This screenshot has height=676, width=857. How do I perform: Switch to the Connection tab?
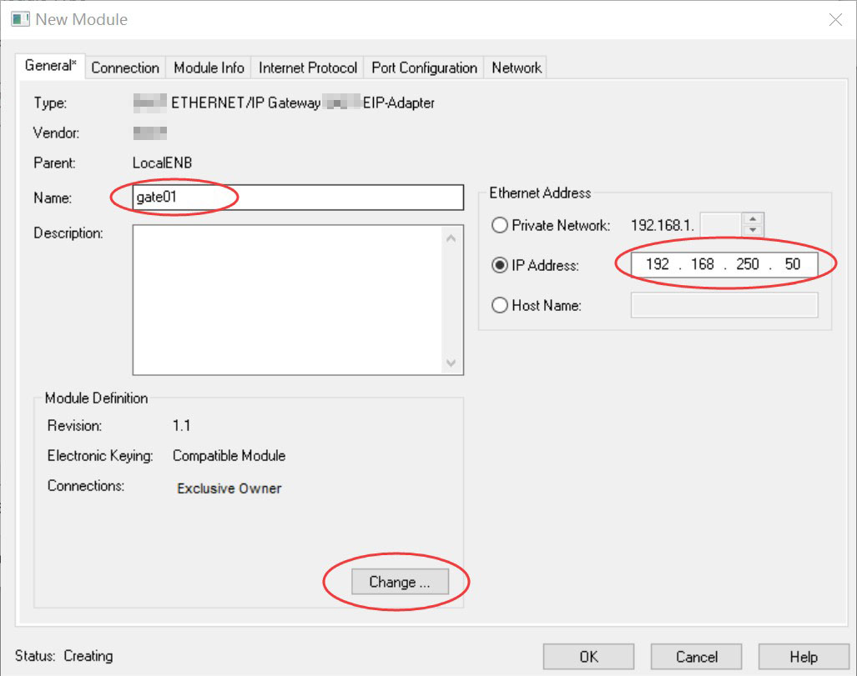(125, 68)
